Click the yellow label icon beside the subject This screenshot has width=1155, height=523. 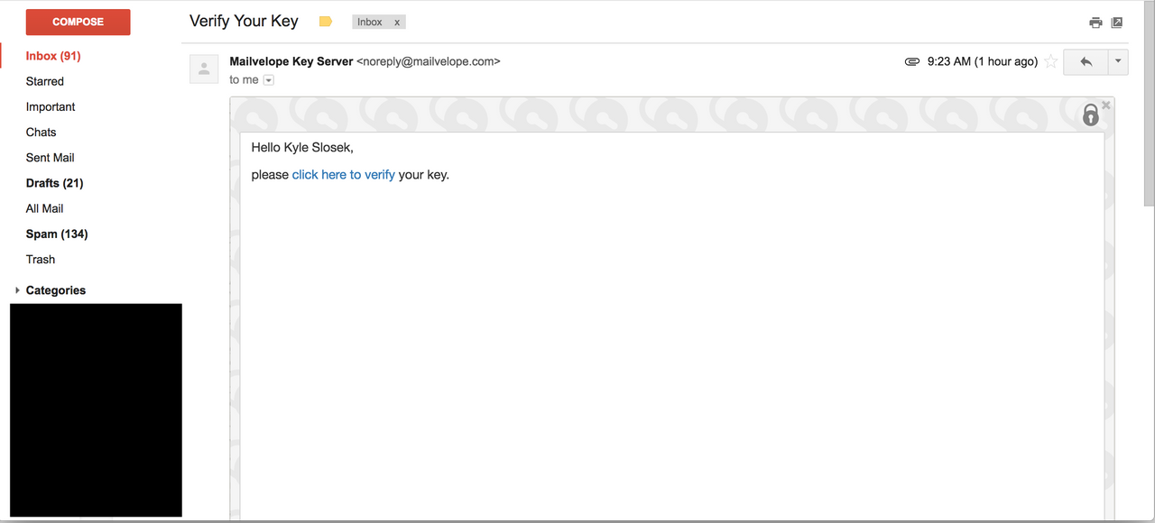pyautogui.click(x=325, y=21)
